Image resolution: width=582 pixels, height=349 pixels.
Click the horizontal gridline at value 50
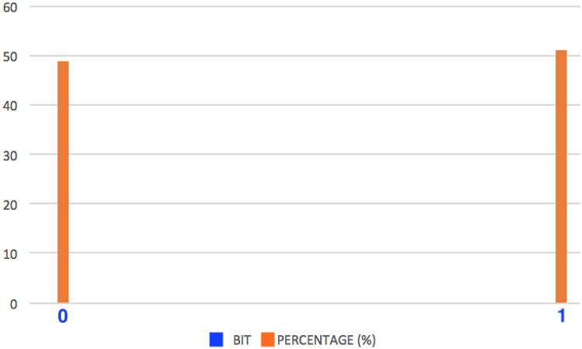pos(311,56)
